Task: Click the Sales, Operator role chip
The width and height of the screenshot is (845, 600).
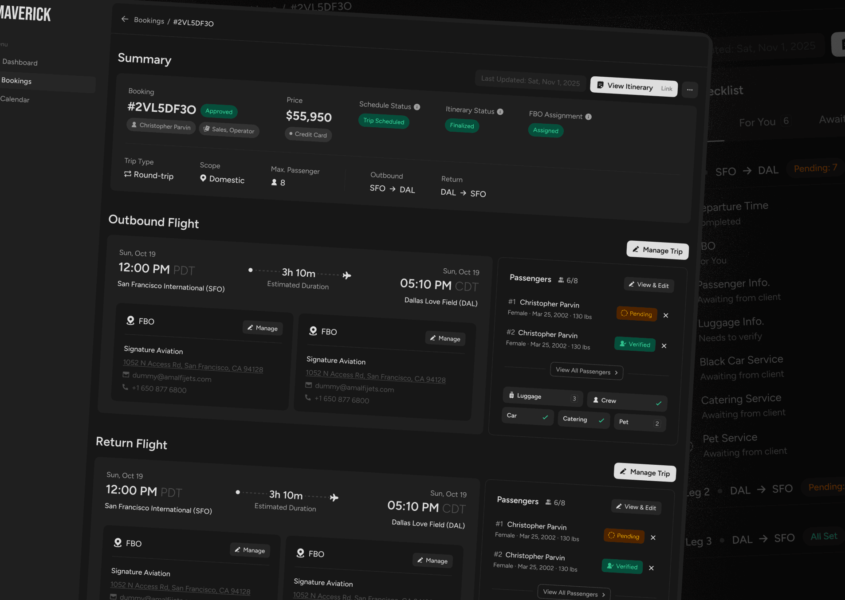Action: [229, 130]
